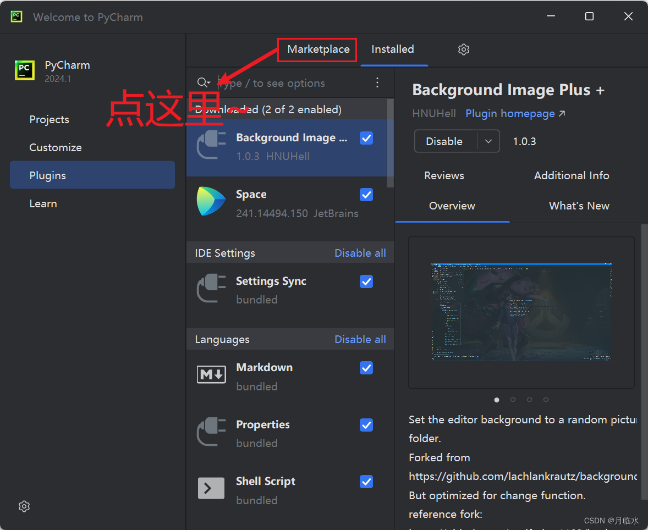Viewport: 648px width, 530px height.
Task: Click the plugin list vertical scrollbar
Action: [391, 143]
